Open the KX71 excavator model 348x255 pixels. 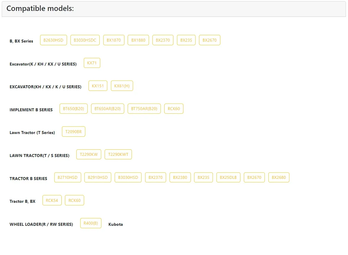[92, 63]
